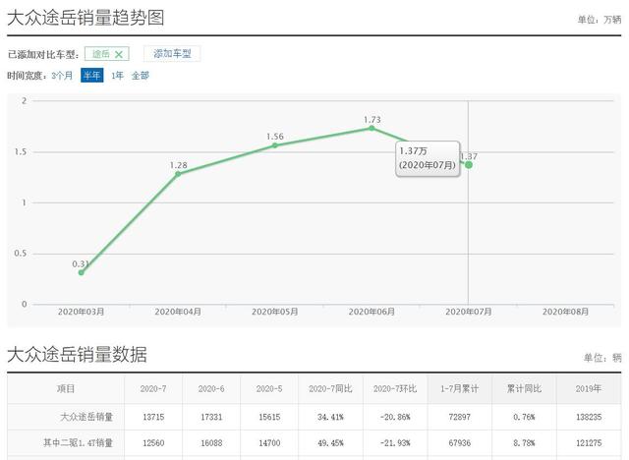The height and width of the screenshot is (460, 629).
Task: Select the 3个月 time range
Action: click(x=62, y=76)
